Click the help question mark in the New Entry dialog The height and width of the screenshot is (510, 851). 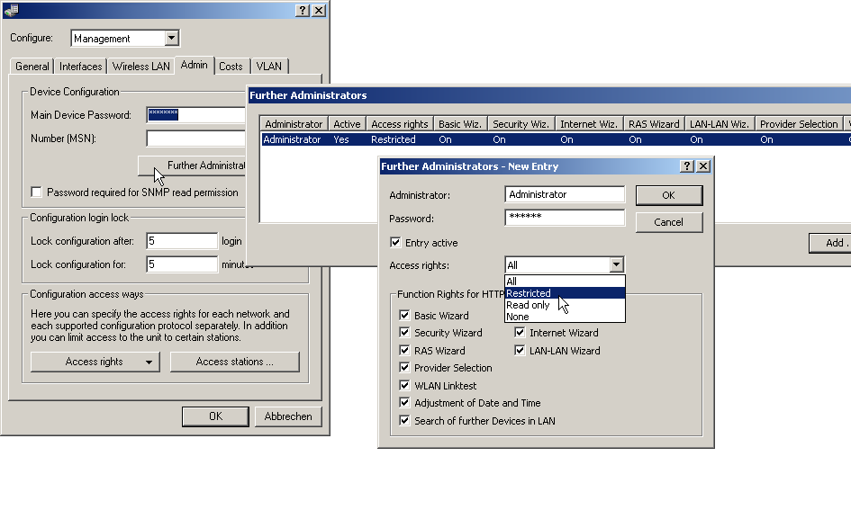point(686,166)
